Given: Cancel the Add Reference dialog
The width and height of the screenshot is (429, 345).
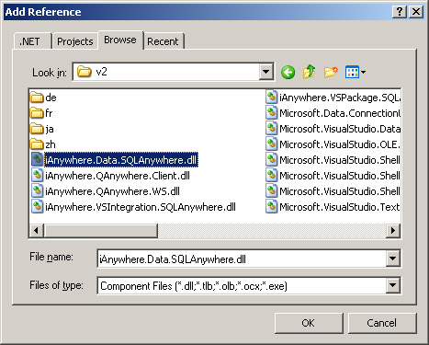Looking at the screenshot, I should click(x=381, y=323).
